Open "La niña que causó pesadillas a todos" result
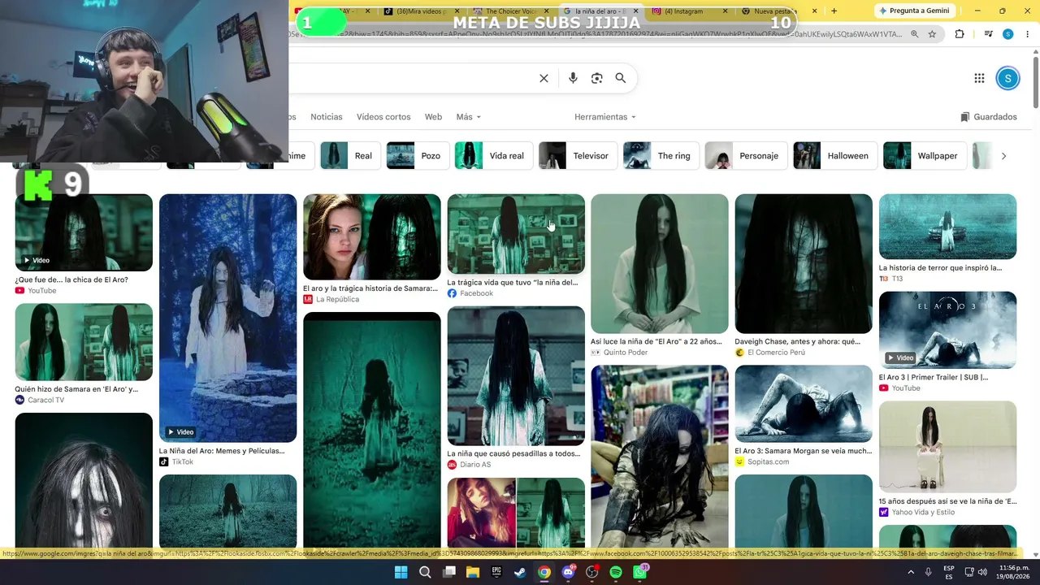Viewport: 1040px width, 585px height. [516, 375]
